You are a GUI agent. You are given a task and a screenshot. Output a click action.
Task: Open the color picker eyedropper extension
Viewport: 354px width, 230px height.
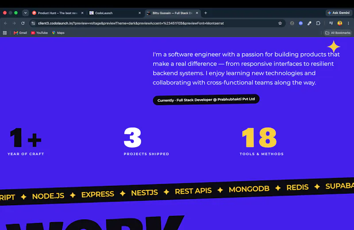[309, 23]
